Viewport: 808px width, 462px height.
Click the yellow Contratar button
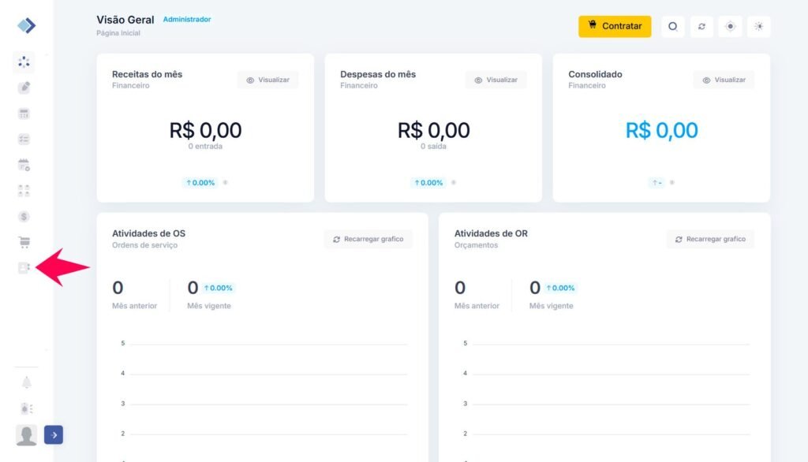click(615, 26)
